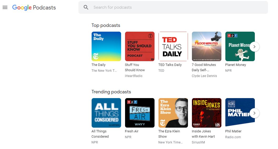The height and width of the screenshot is (149, 278).
Task: Show next Top podcasts with arrow
Action: coord(254,47)
